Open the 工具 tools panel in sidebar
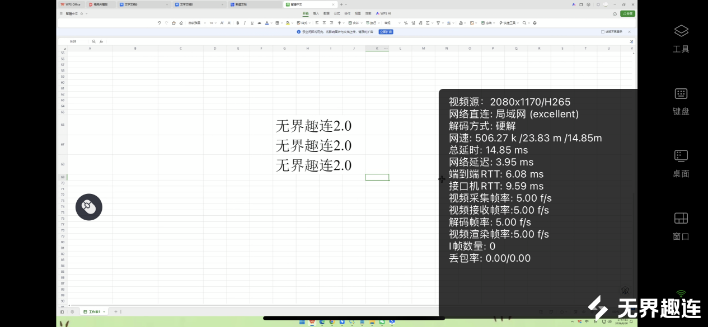The width and height of the screenshot is (708, 327). [x=681, y=38]
